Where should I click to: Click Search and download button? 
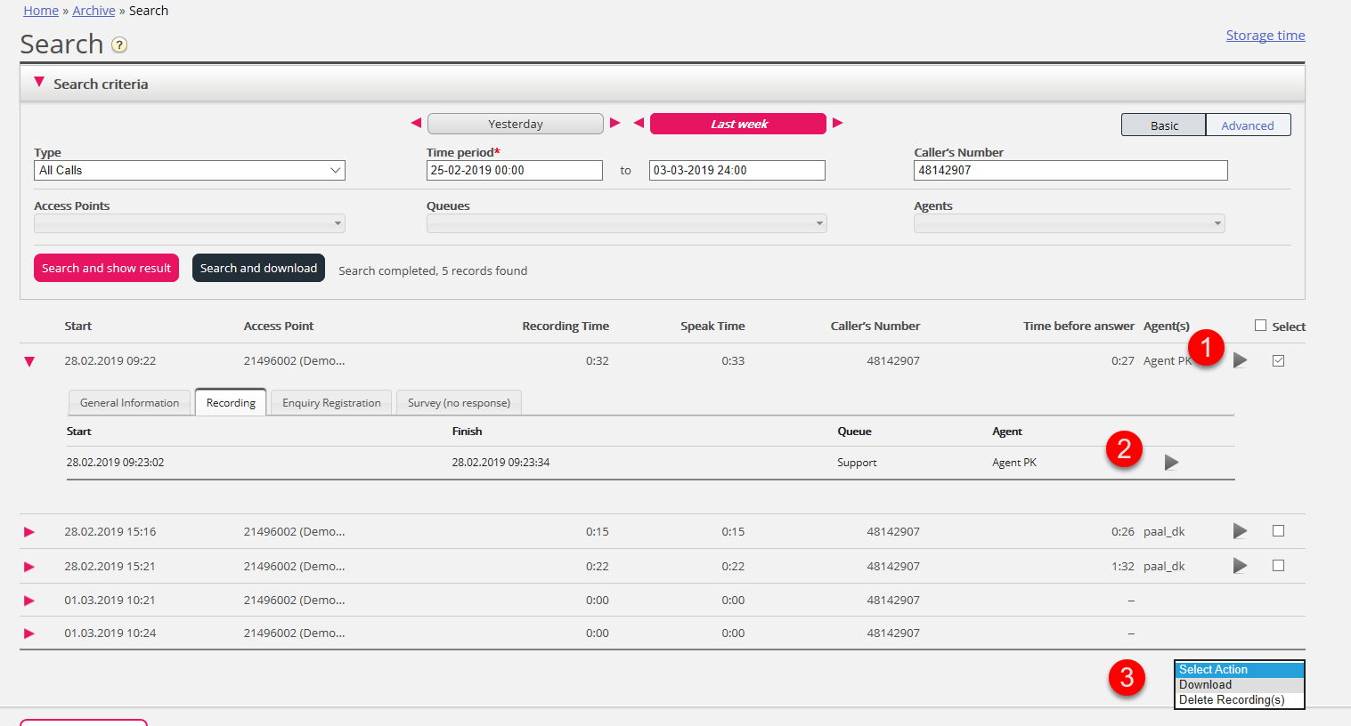[258, 268]
